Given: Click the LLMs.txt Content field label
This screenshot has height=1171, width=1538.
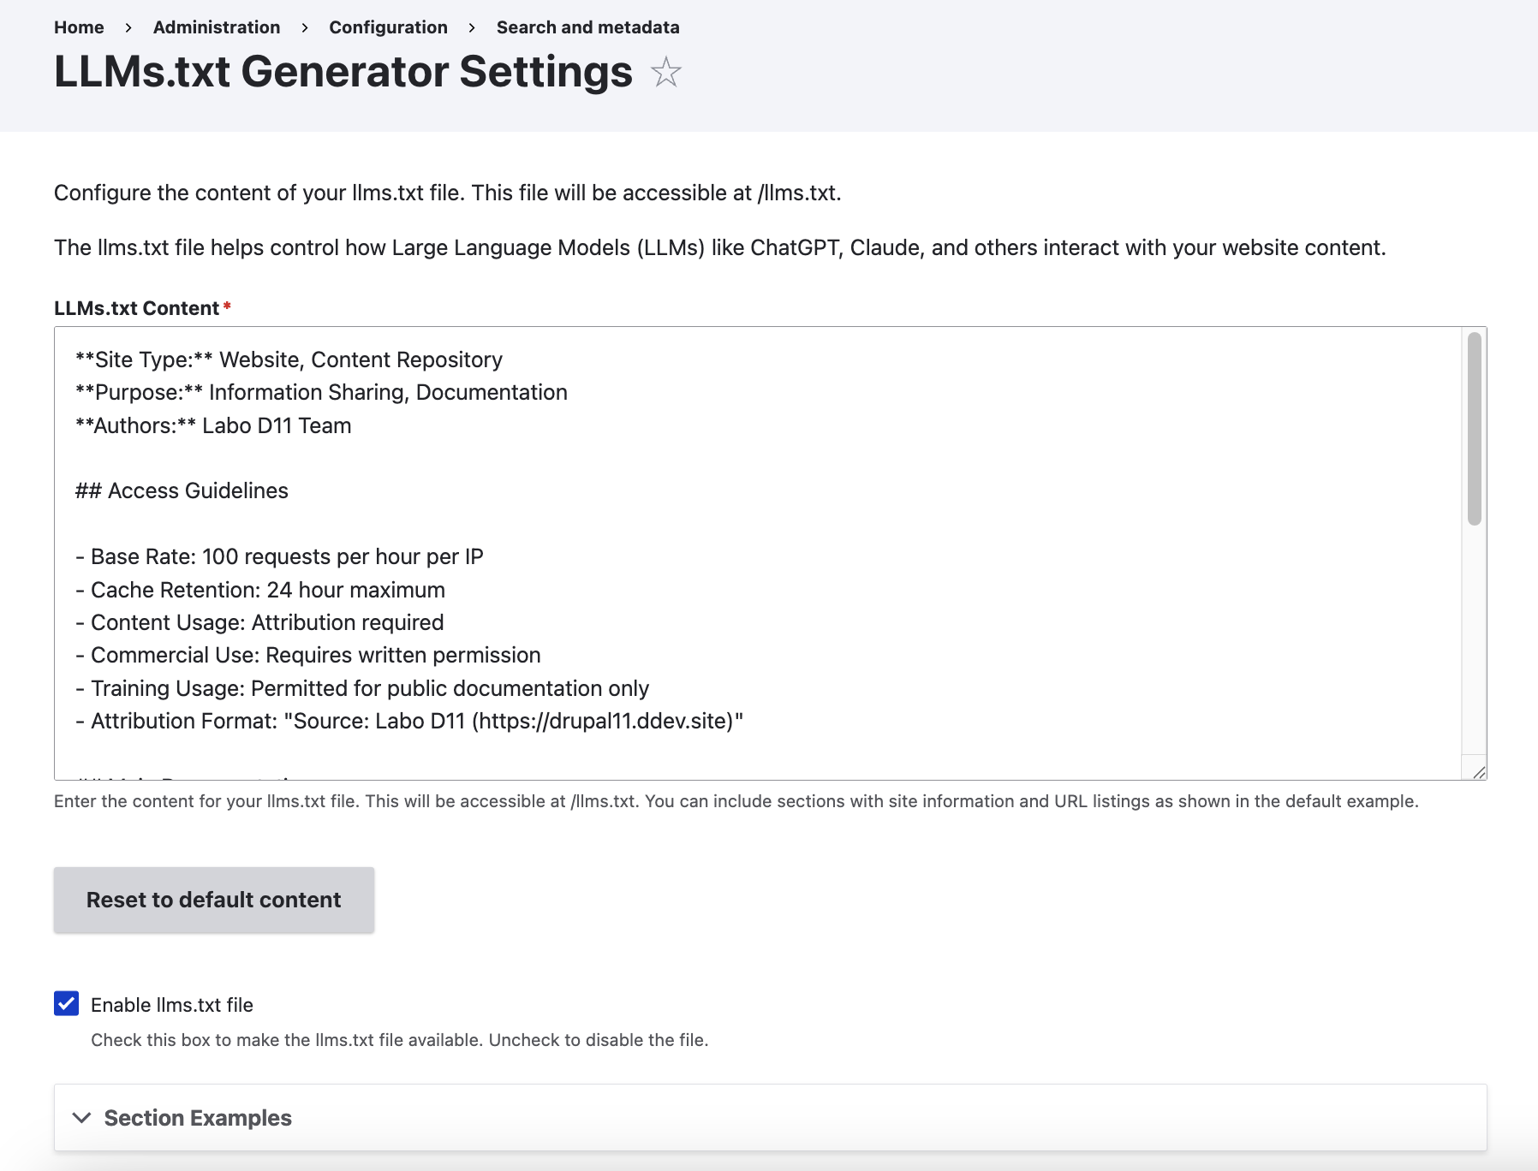Looking at the screenshot, I should click(x=137, y=307).
